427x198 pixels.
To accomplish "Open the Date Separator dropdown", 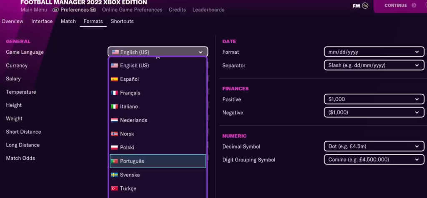I will pyautogui.click(x=374, y=65).
